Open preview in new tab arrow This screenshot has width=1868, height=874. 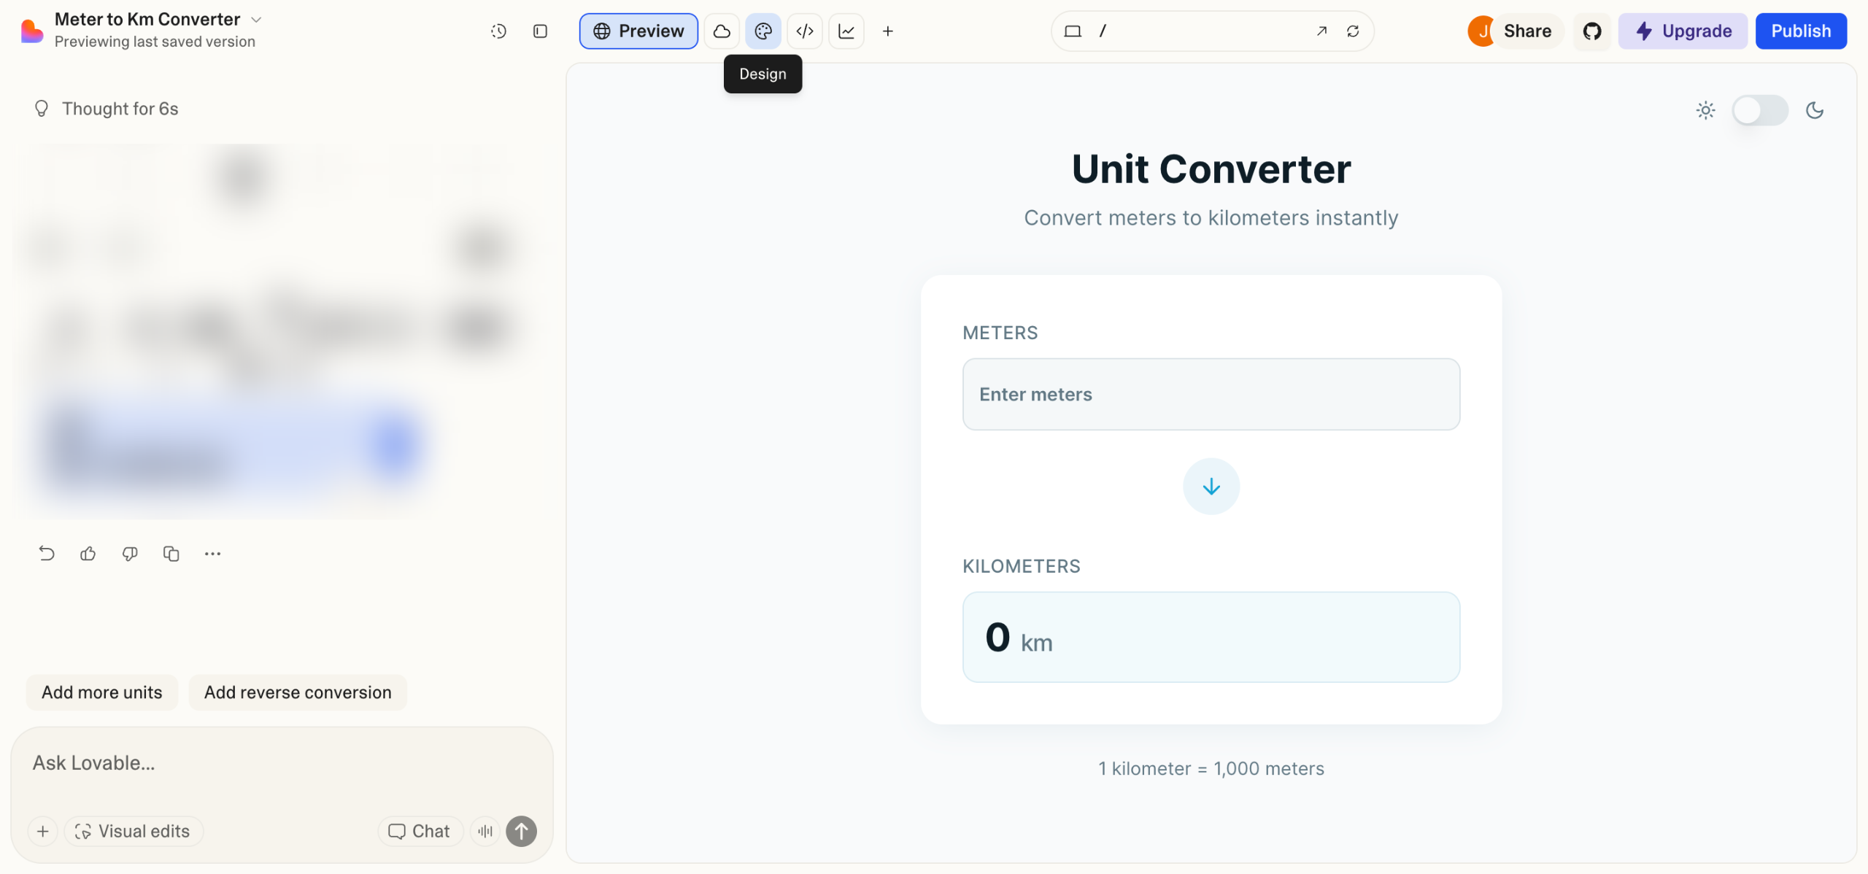click(x=1321, y=31)
